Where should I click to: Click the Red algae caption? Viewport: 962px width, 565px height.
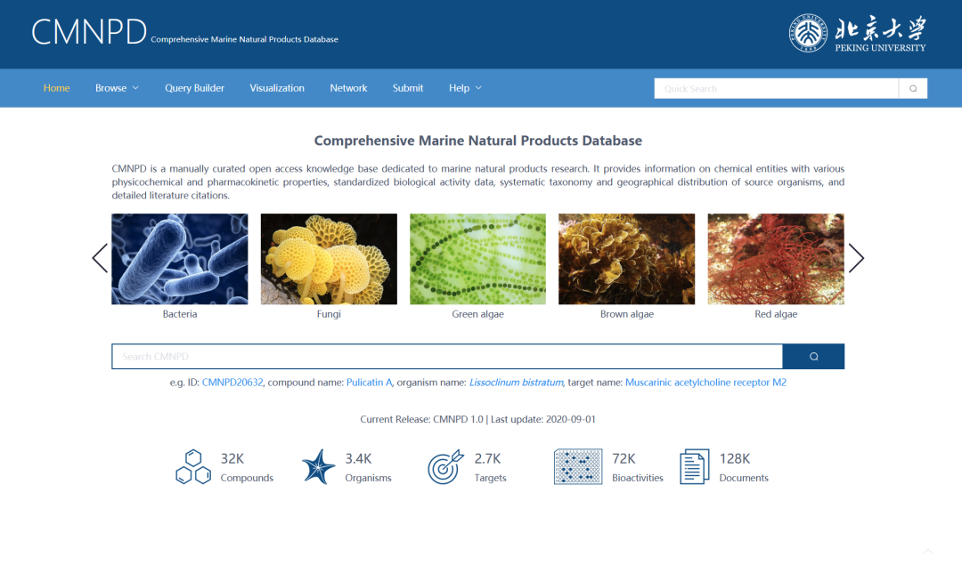coord(776,314)
